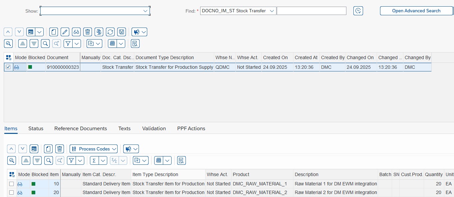
Task: Click the previous document up-arrow in header toolbar
Action: coord(8,32)
